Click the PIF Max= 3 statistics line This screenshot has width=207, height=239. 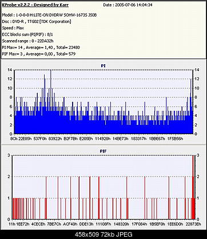39,54
